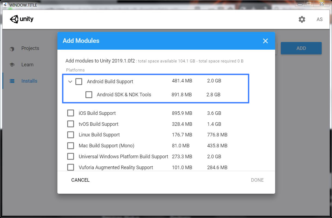
Task: Click the Platforms section heading
Action: [75, 70]
